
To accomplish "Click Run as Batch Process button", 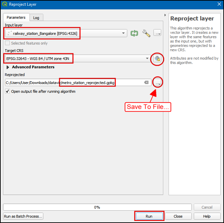I will (23, 216).
